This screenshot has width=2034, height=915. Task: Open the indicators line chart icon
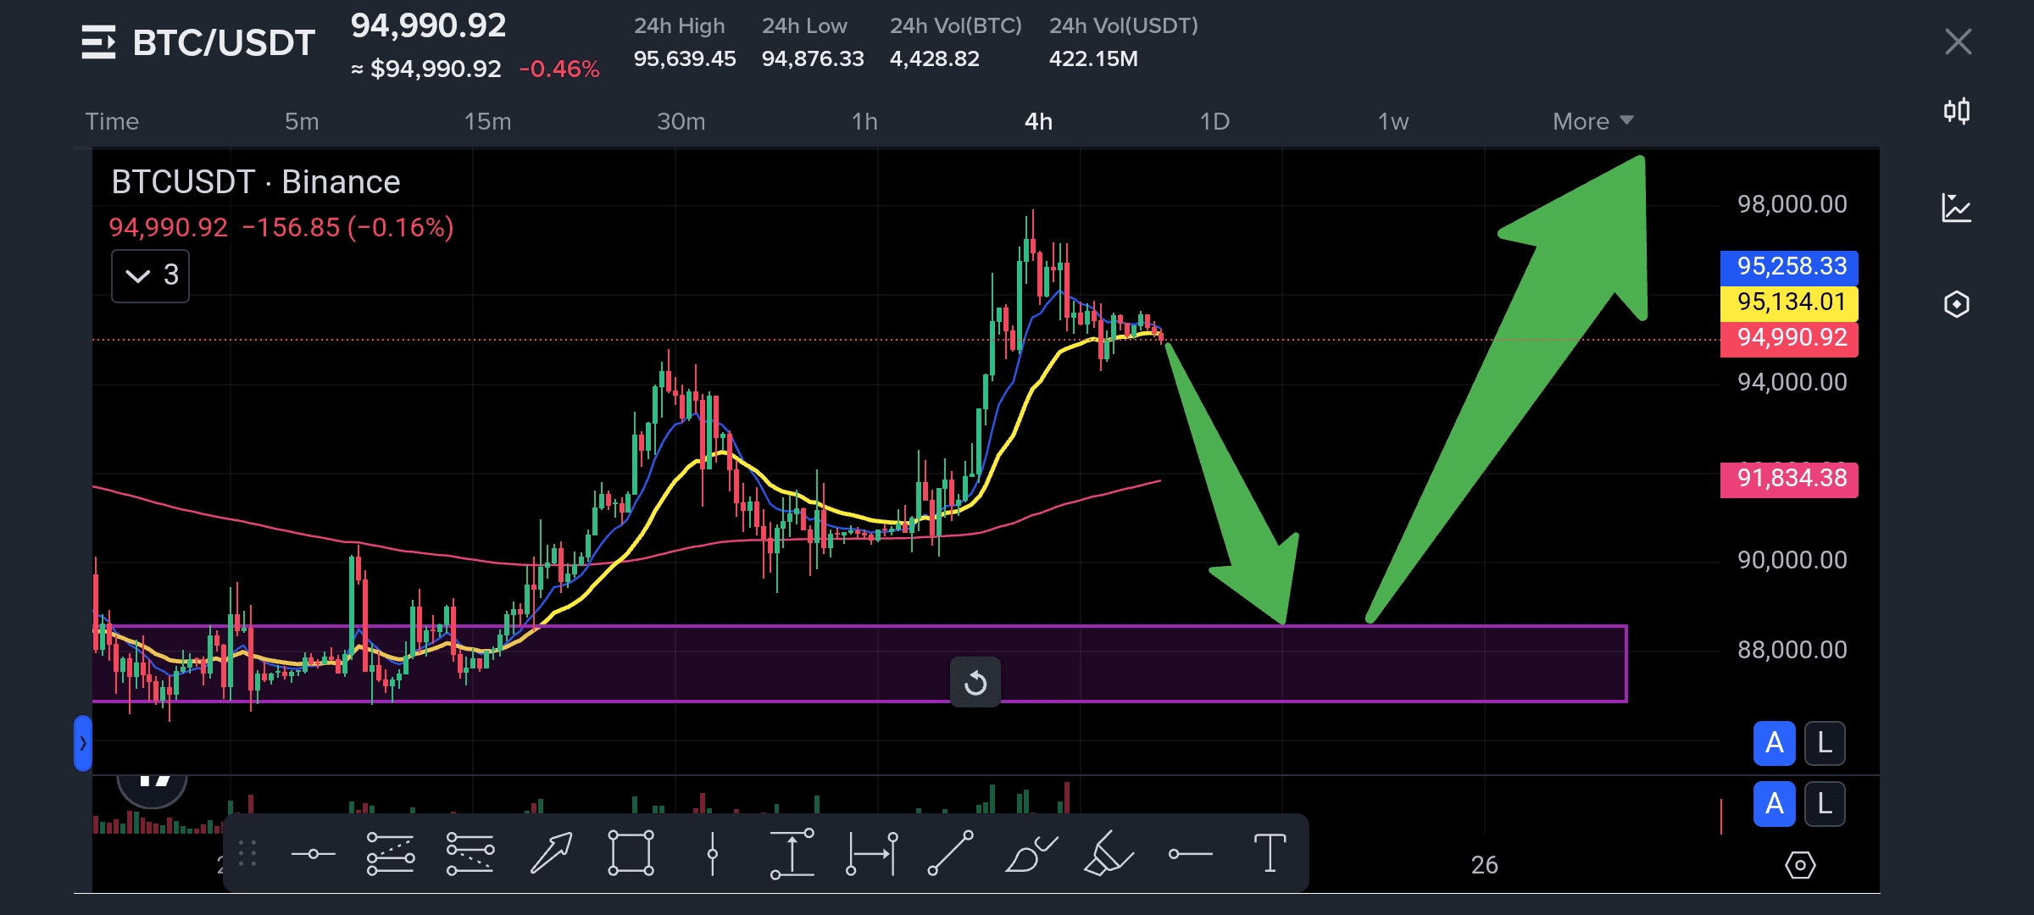pyautogui.click(x=1956, y=208)
